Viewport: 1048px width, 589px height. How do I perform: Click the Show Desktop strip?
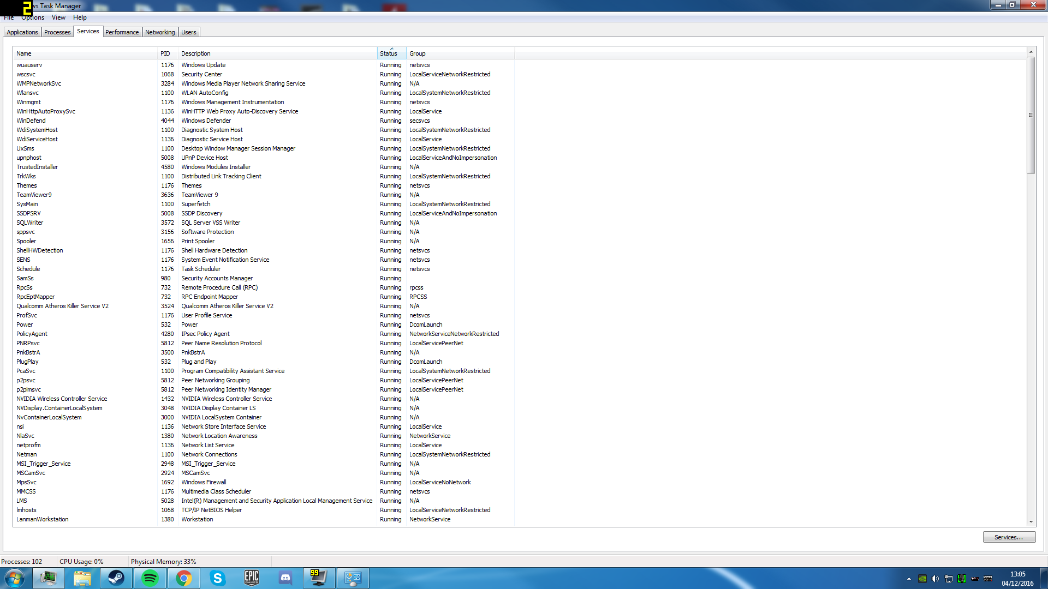[1044, 578]
